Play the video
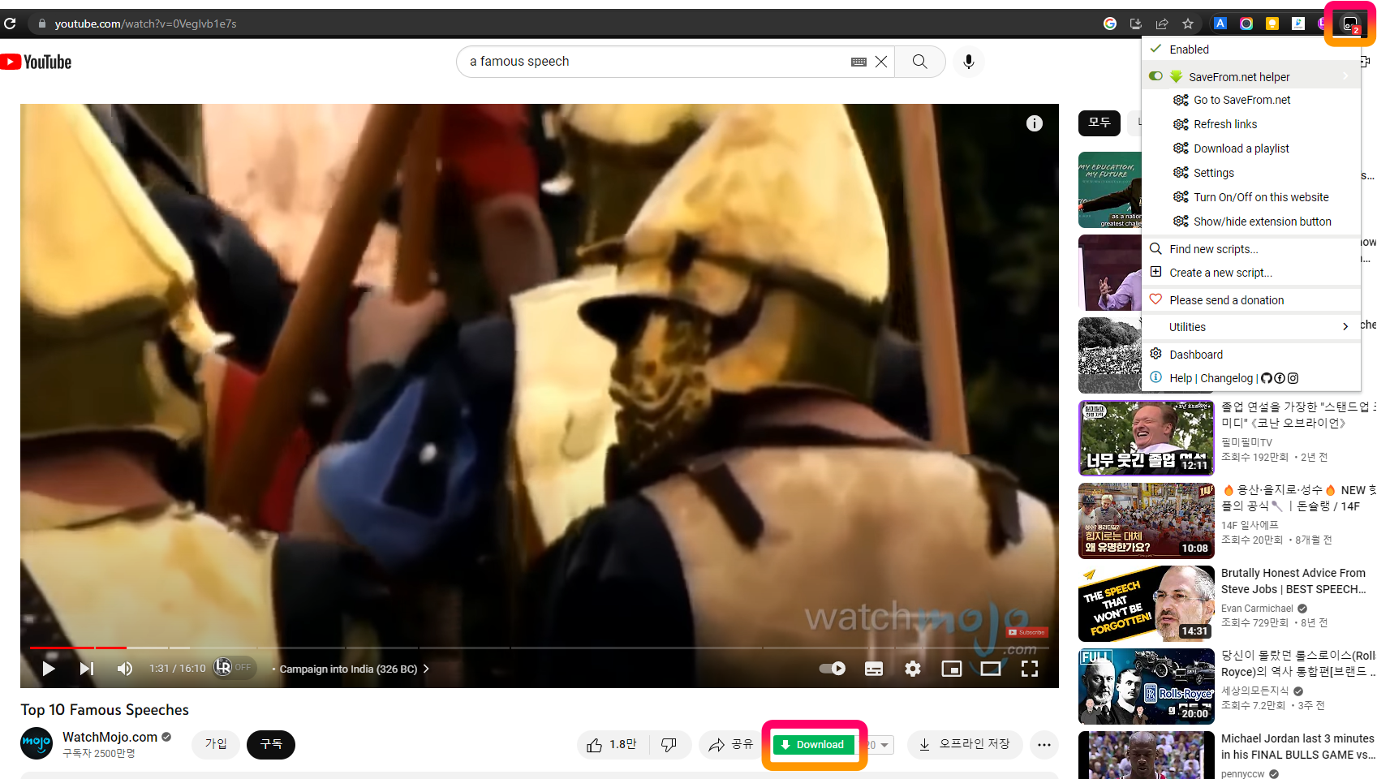The height and width of the screenshot is (779, 1377). [x=49, y=669]
